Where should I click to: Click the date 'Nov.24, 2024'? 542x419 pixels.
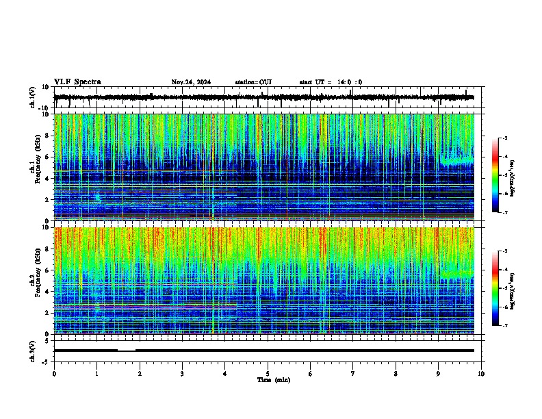pyautogui.click(x=191, y=82)
